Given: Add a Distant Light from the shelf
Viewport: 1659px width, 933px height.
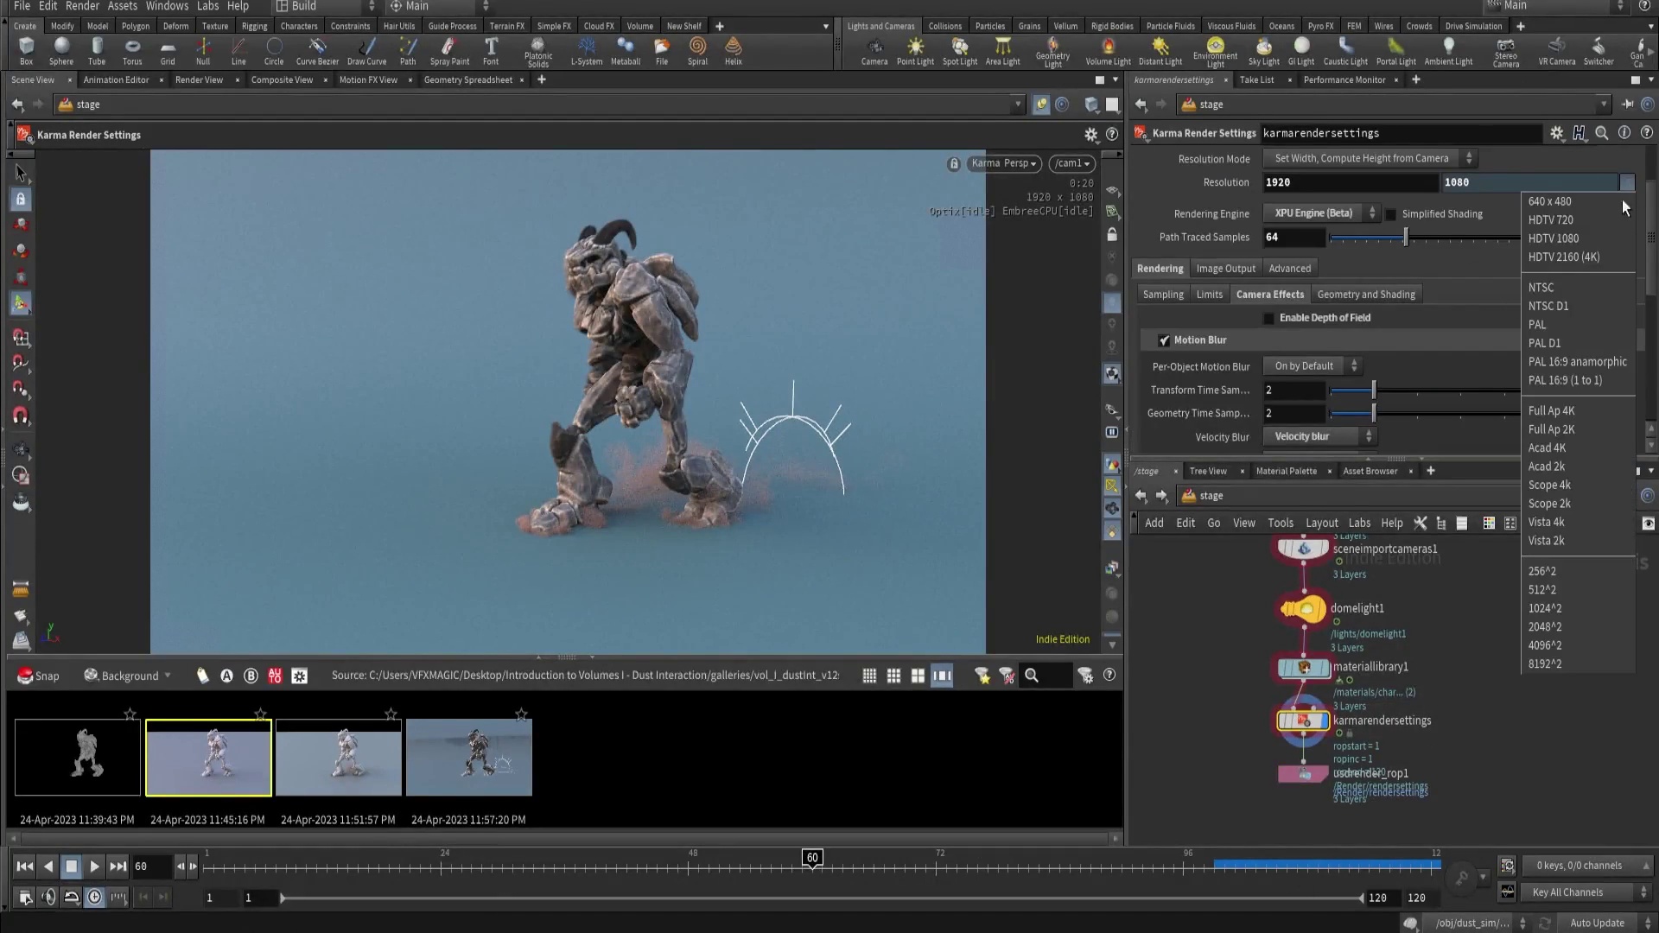Looking at the screenshot, I should pyautogui.click(x=1160, y=51).
